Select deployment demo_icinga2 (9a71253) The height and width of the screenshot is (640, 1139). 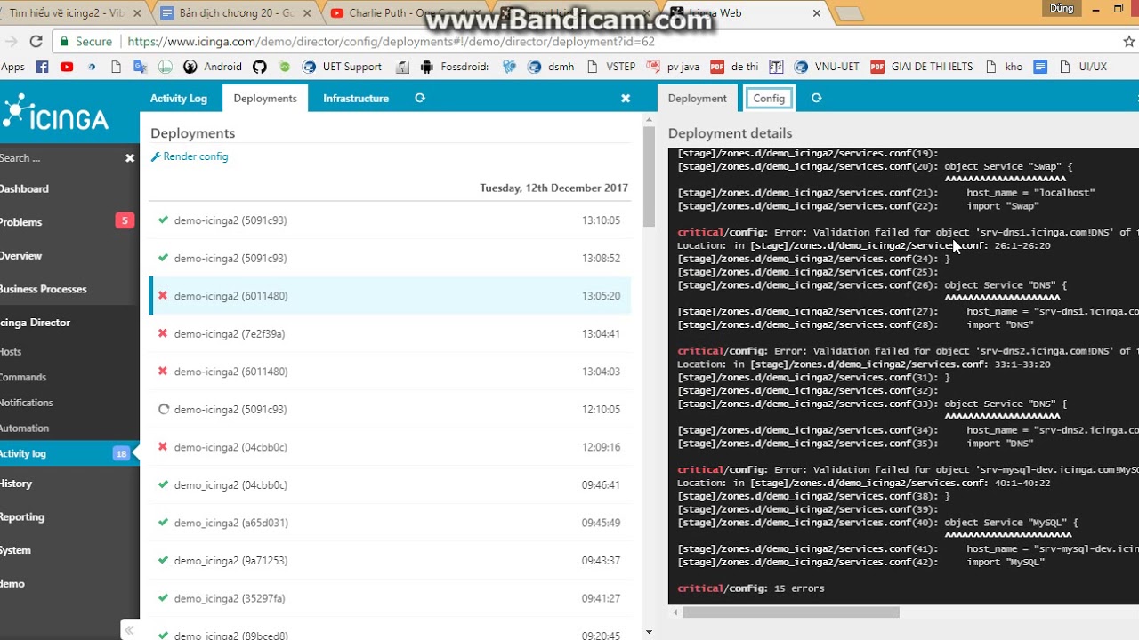390,560
